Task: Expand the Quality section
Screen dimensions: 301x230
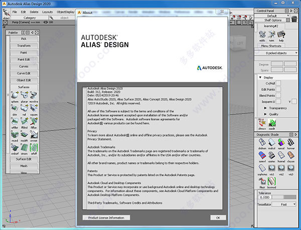Action: pos(265,114)
